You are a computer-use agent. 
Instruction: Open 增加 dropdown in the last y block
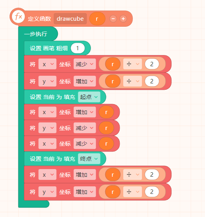pos(85,192)
